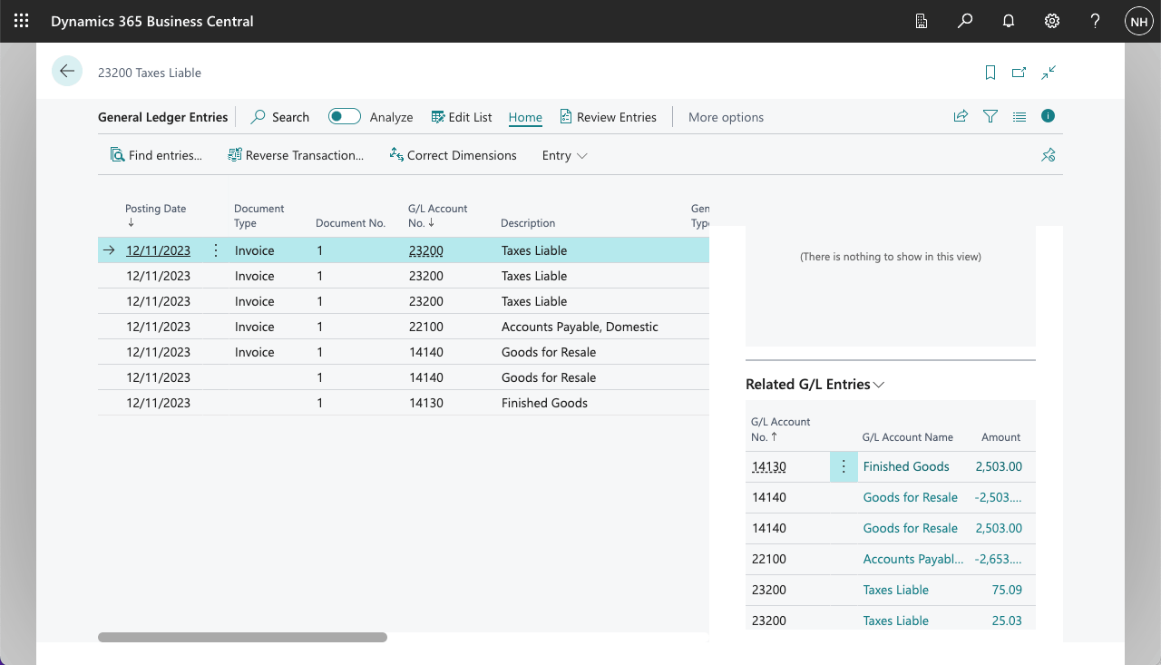Select the Home tab
This screenshot has width=1161, height=665.
[525, 117]
